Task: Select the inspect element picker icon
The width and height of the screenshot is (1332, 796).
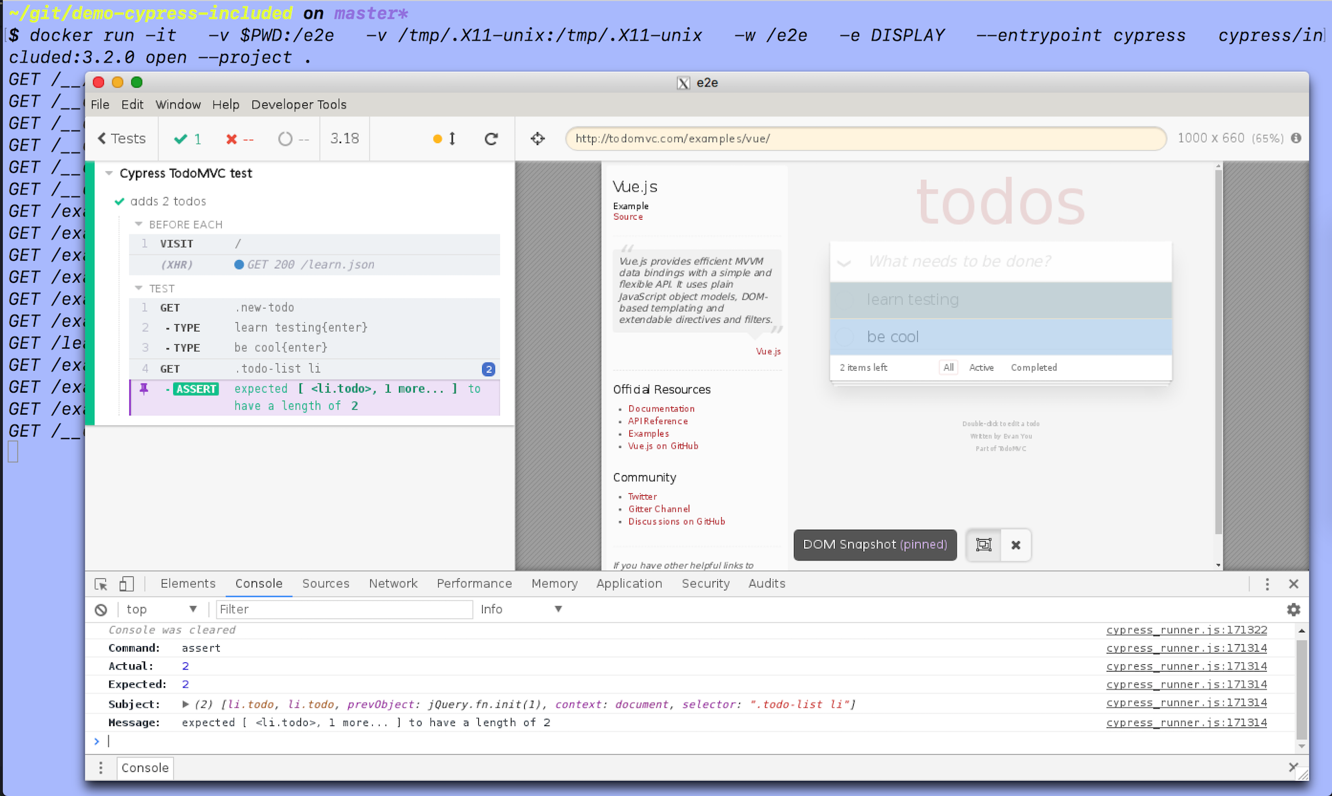Action: point(101,584)
